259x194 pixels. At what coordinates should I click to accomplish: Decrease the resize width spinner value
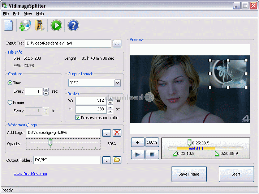coord(111,102)
